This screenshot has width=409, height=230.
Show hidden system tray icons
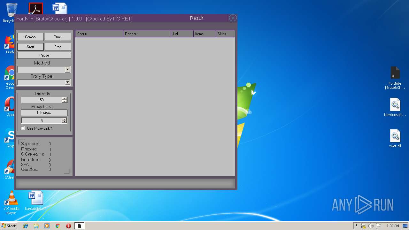356,226
